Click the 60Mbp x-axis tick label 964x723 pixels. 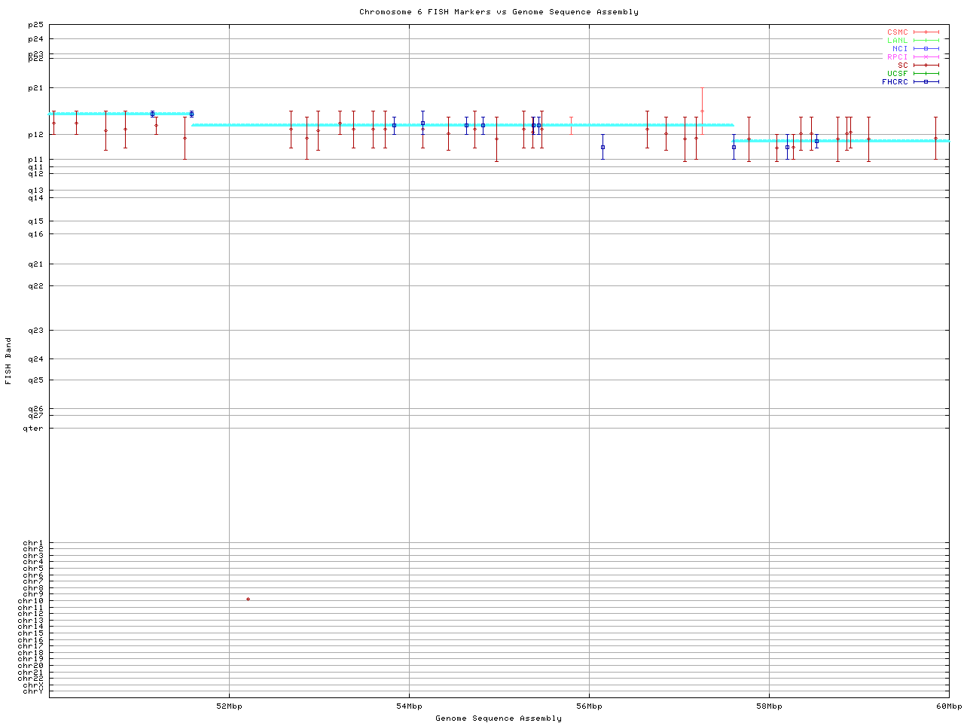tap(949, 706)
